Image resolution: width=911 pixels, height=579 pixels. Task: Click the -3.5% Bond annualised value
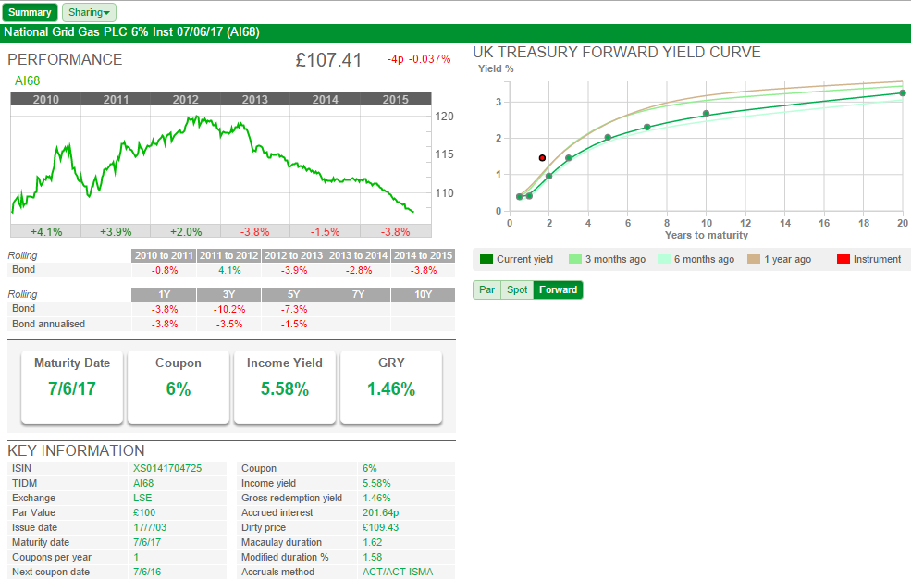pyautogui.click(x=229, y=324)
